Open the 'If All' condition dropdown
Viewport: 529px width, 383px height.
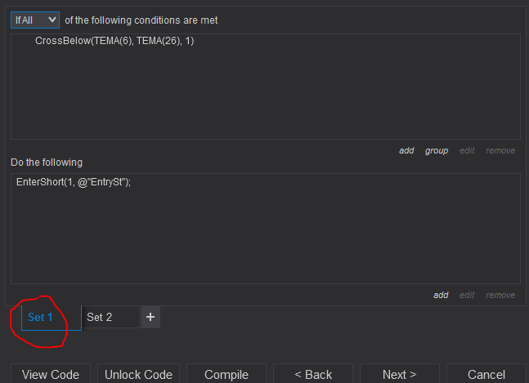tap(35, 20)
